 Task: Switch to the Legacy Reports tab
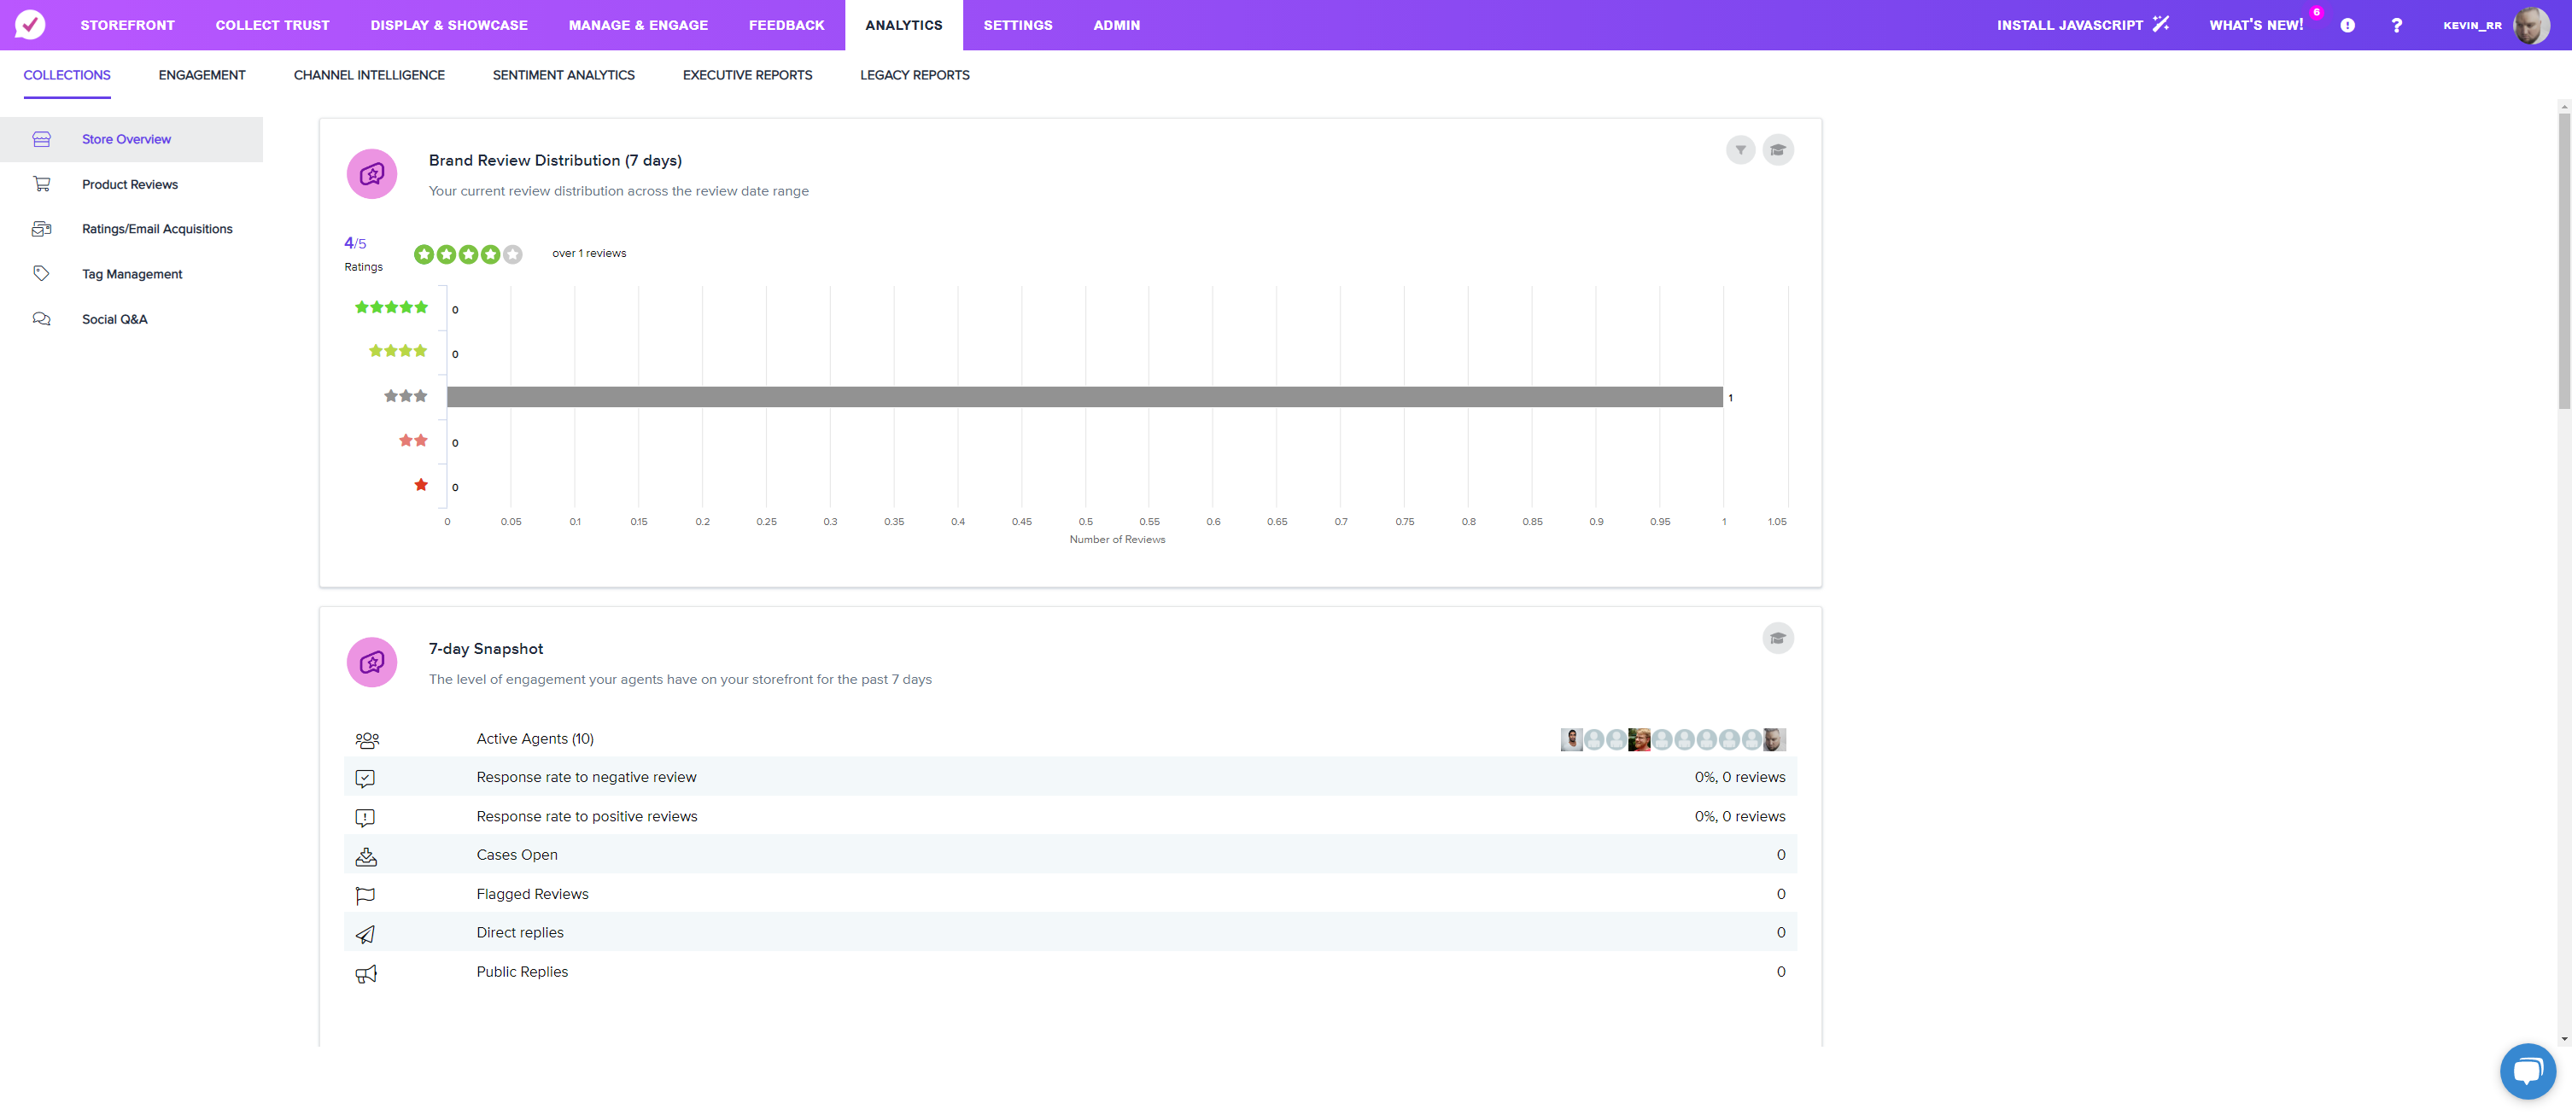click(915, 75)
